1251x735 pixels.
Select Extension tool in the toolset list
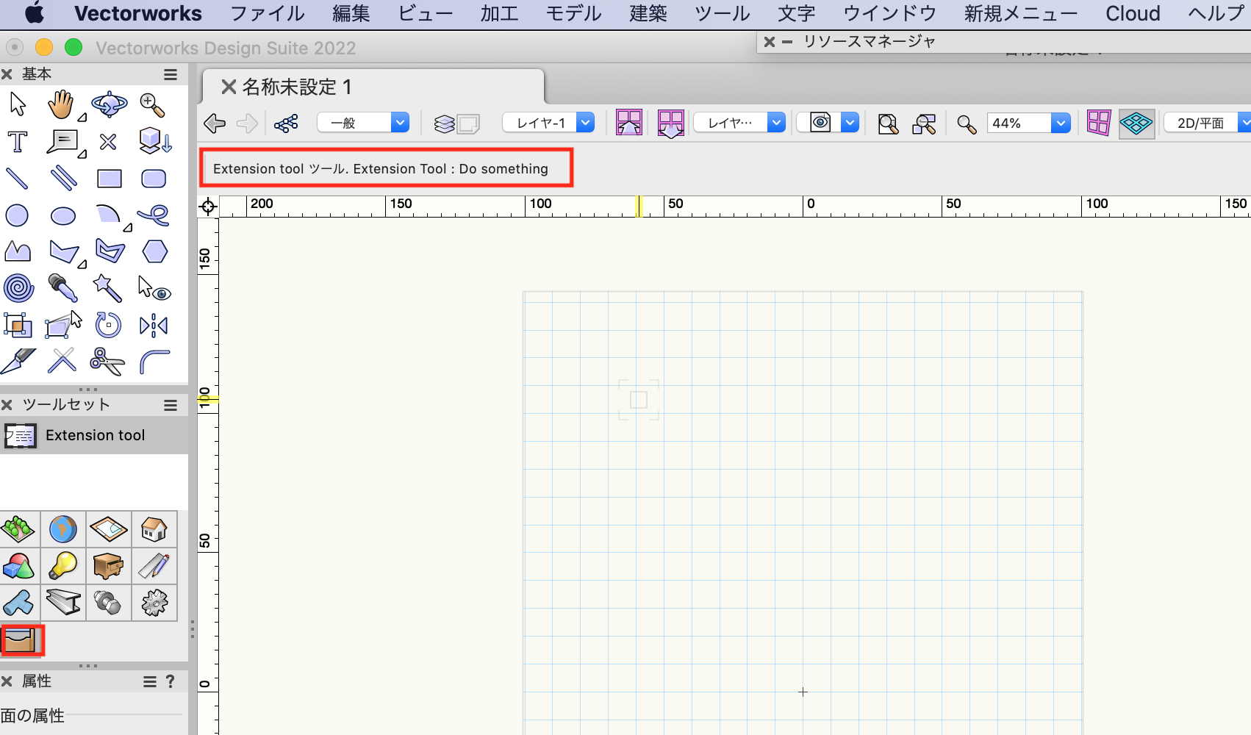[x=94, y=436]
